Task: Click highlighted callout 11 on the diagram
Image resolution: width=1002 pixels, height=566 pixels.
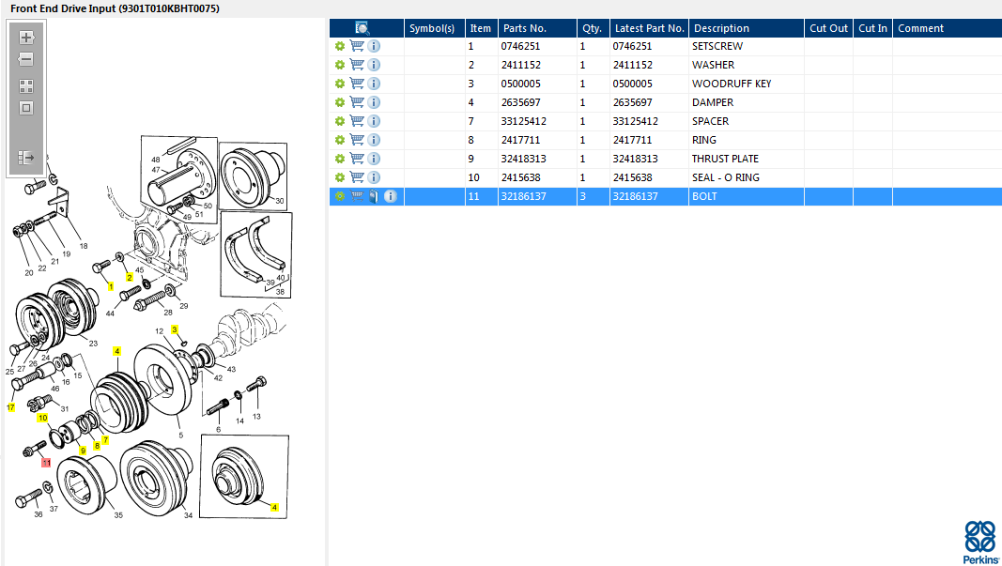Action: point(46,463)
